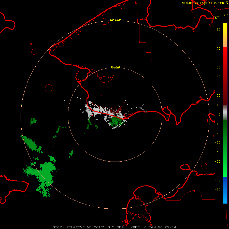Click the "[KT]" units label
Screen dimensions: 229x229
tap(217, 18)
